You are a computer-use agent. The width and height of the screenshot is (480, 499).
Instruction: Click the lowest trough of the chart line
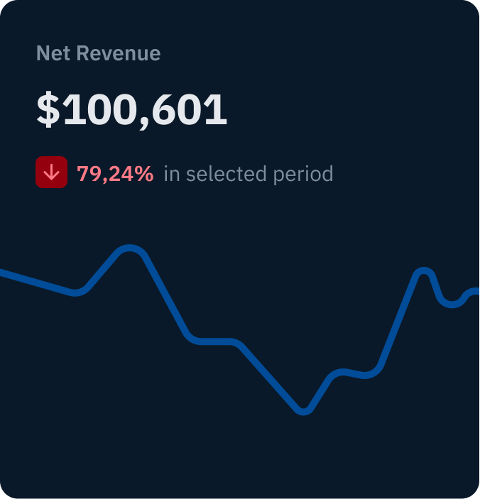point(303,410)
